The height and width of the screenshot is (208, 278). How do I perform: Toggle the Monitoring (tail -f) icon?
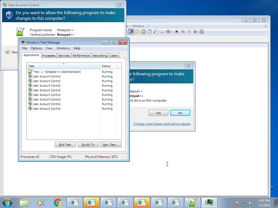pyautogui.click(x=168, y=32)
